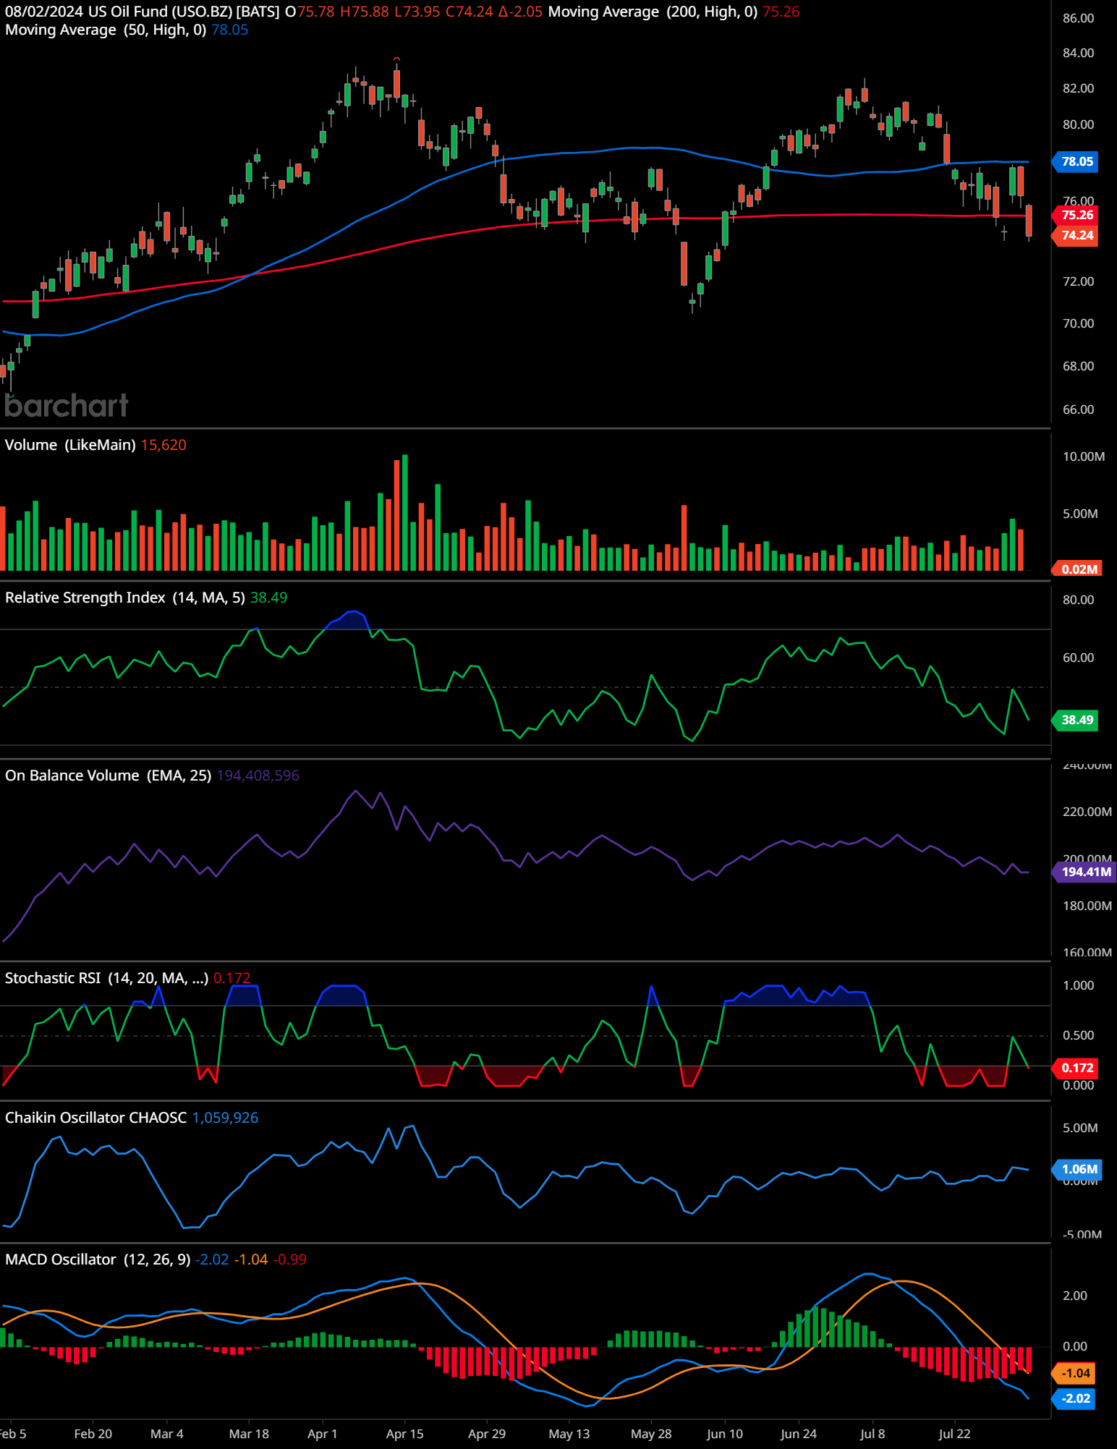Select the Volume (LikeMain) indicator label
This screenshot has height=1449, width=1117.
pos(70,445)
